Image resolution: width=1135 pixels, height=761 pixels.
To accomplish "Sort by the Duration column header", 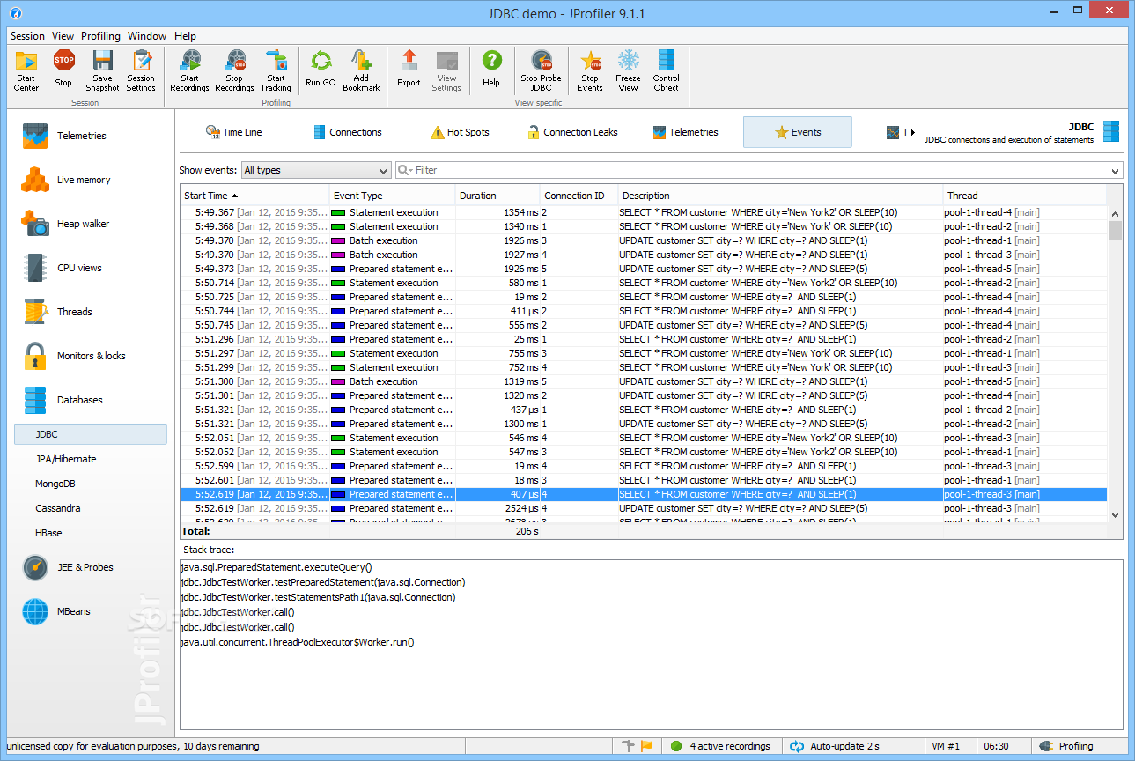I will [x=497, y=196].
